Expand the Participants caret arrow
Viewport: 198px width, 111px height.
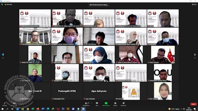point(92,103)
